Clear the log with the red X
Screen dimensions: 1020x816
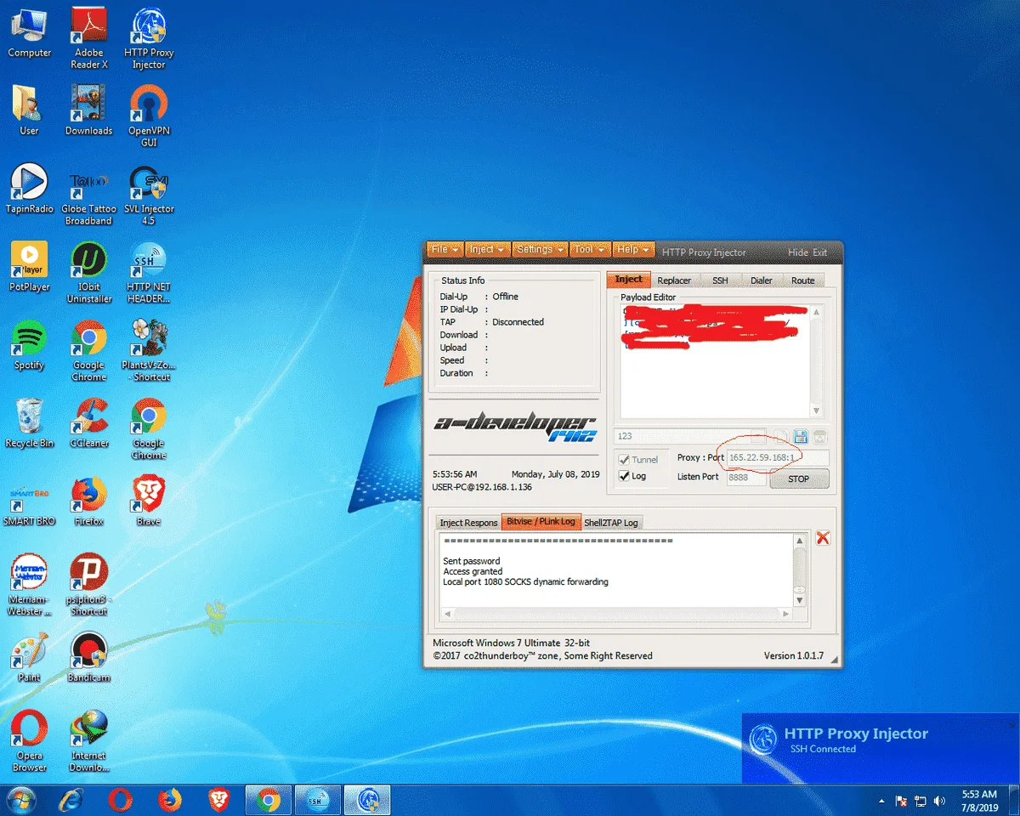click(822, 538)
